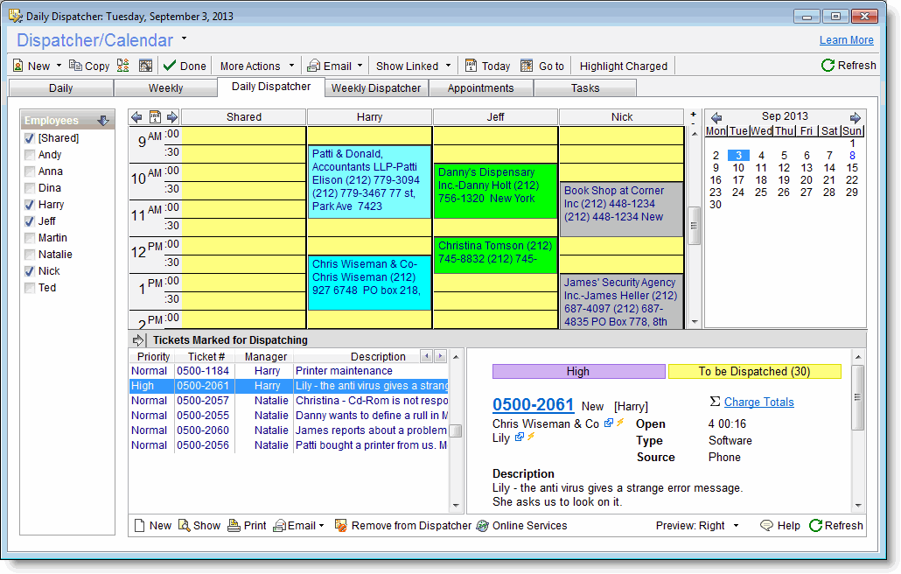Viewport: 901px width, 574px height.
Task: Click Remove from Dispatcher icon
Action: click(x=341, y=526)
